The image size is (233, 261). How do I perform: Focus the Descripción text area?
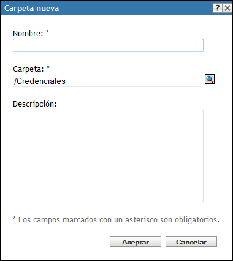pyautogui.click(x=108, y=156)
